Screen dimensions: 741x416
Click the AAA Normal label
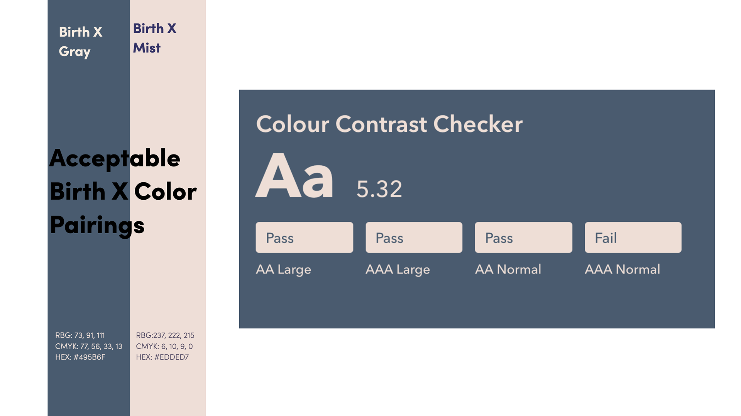point(622,269)
